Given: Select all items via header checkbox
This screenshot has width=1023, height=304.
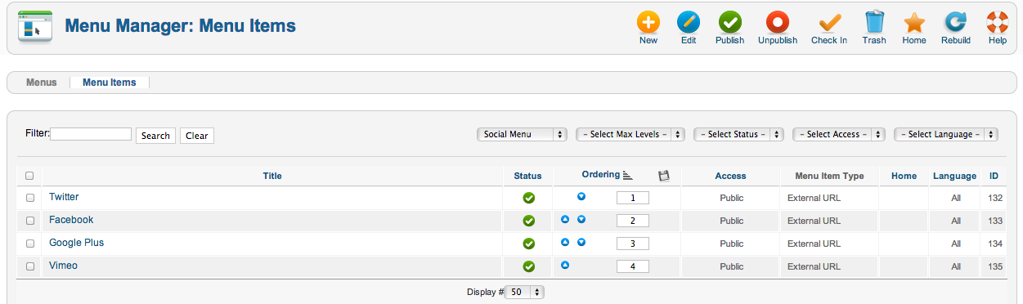Looking at the screenshot, I should [30, 175].
